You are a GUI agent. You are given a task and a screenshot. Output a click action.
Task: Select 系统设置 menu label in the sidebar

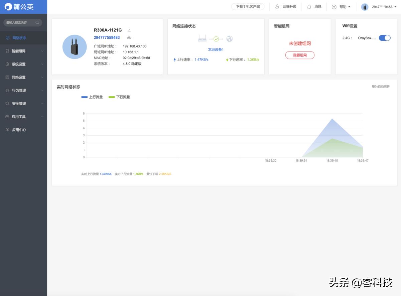pos(19,64)
